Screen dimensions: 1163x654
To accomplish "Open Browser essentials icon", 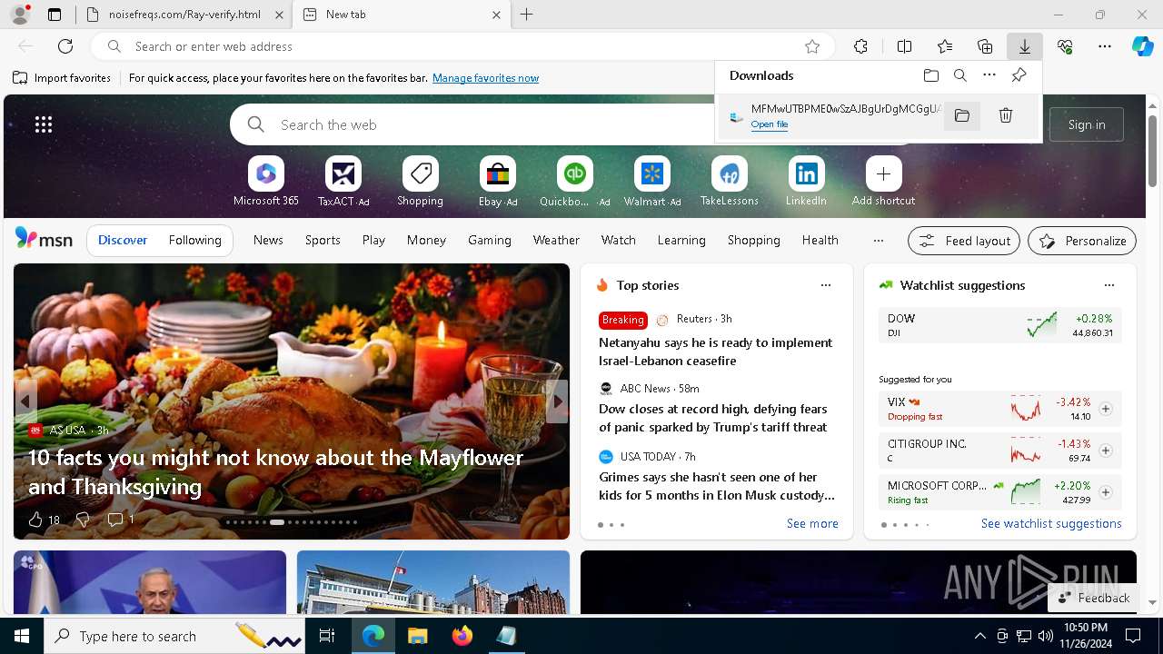I will pos(1065,46).
